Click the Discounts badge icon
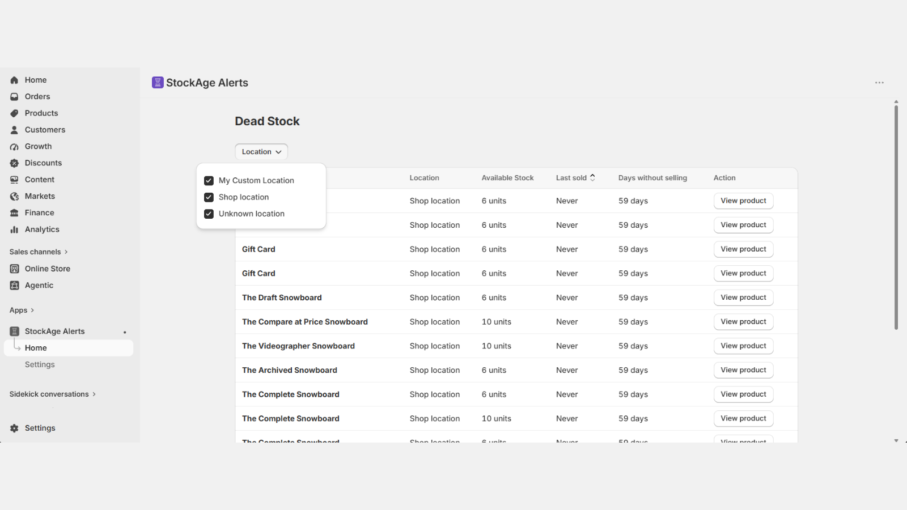This screenshot has height=510, width=907. coord(14,163)
